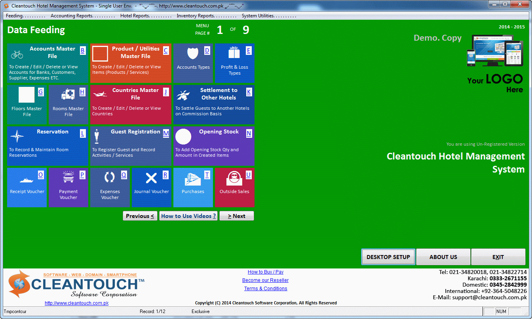Click the devices logo image beside Demo. Copy
Screen dimensions: 532x319
pyautogui.click(x=495, y=50)
